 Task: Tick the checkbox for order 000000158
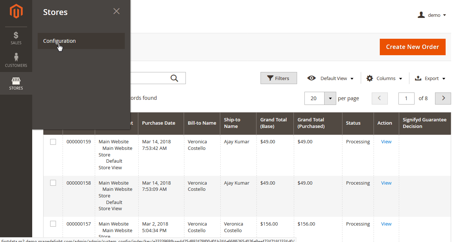(53, 183)
